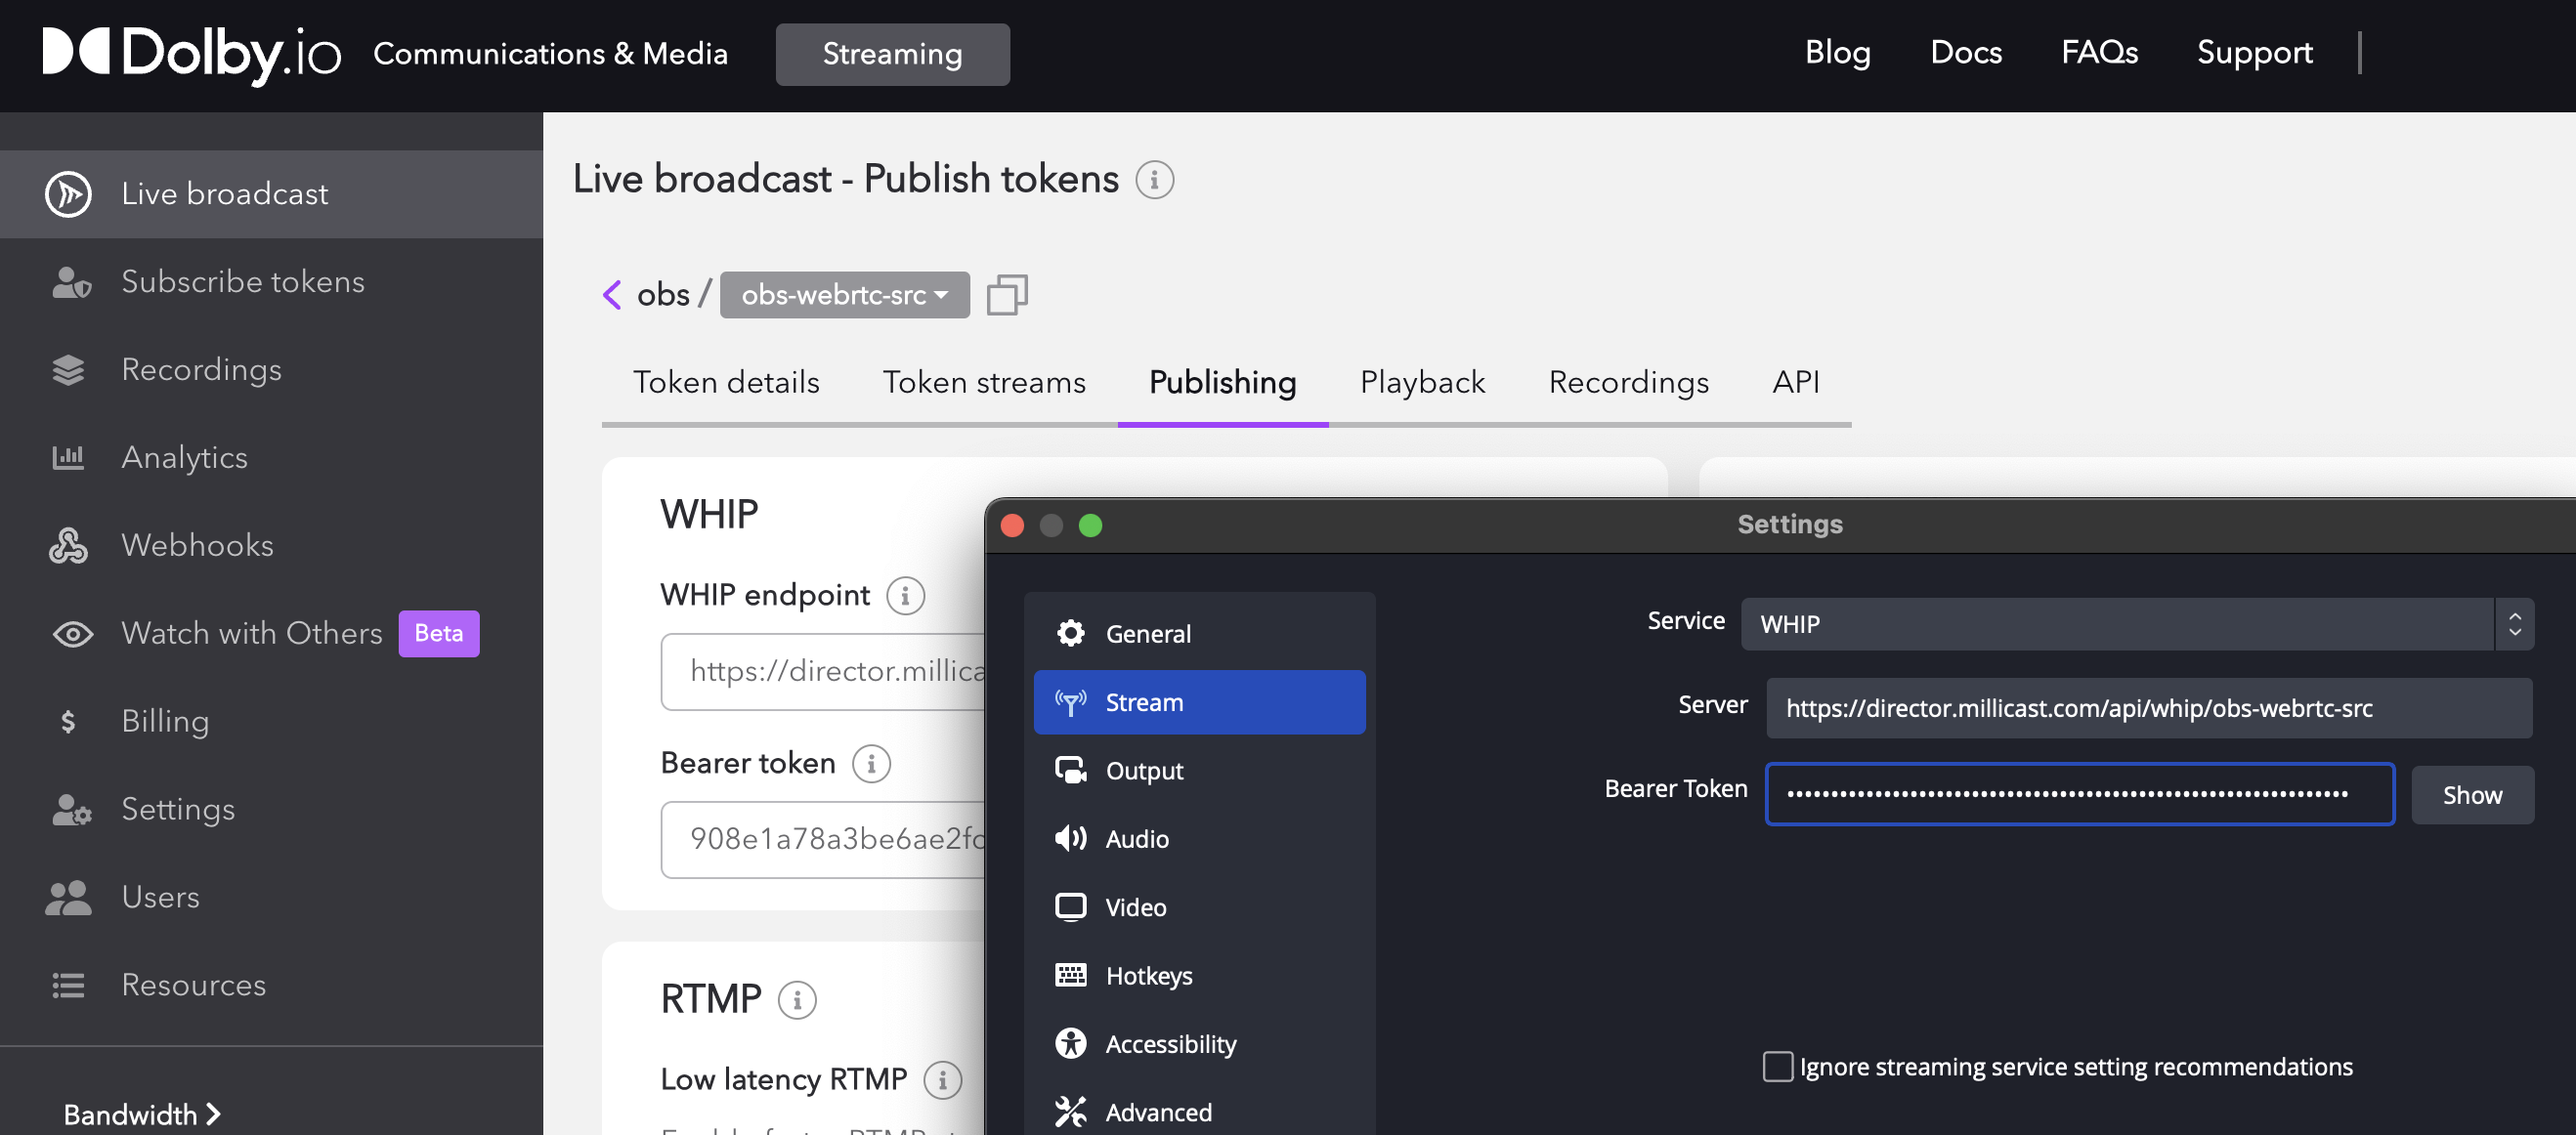This screenshot has height=1135, width=2576.
Task: Open the Webhooks section
Action: pos(197,544)
